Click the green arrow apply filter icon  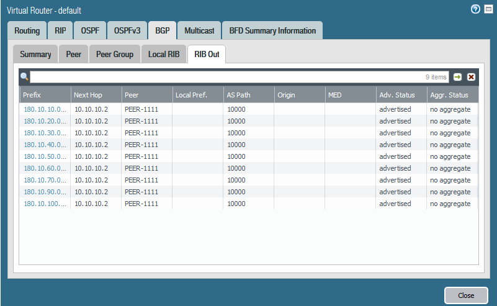458,77
